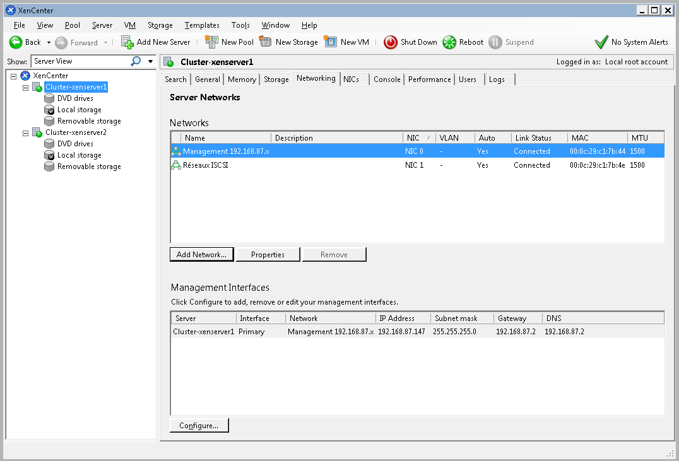This screenshot has height=461, width=679.
Task: Switch to the Performance tab
Action: tap(429, 79)
